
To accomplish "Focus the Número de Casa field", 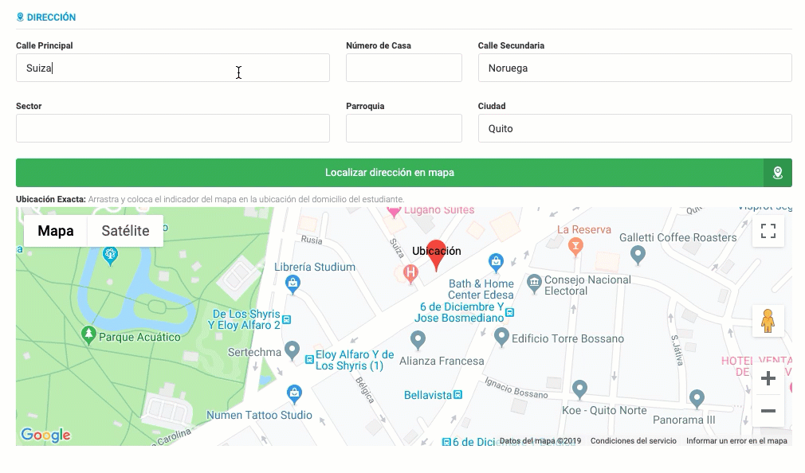I will (x=403, y=68).
